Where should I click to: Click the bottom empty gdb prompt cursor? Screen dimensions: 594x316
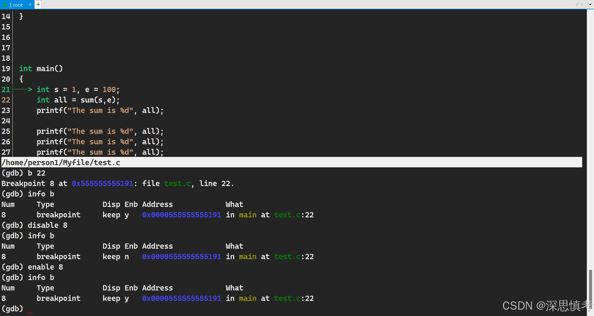[30, 312]
